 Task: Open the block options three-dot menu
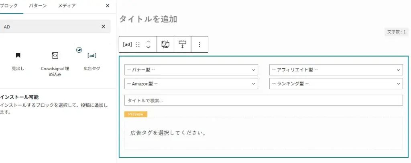coord(199,44)
